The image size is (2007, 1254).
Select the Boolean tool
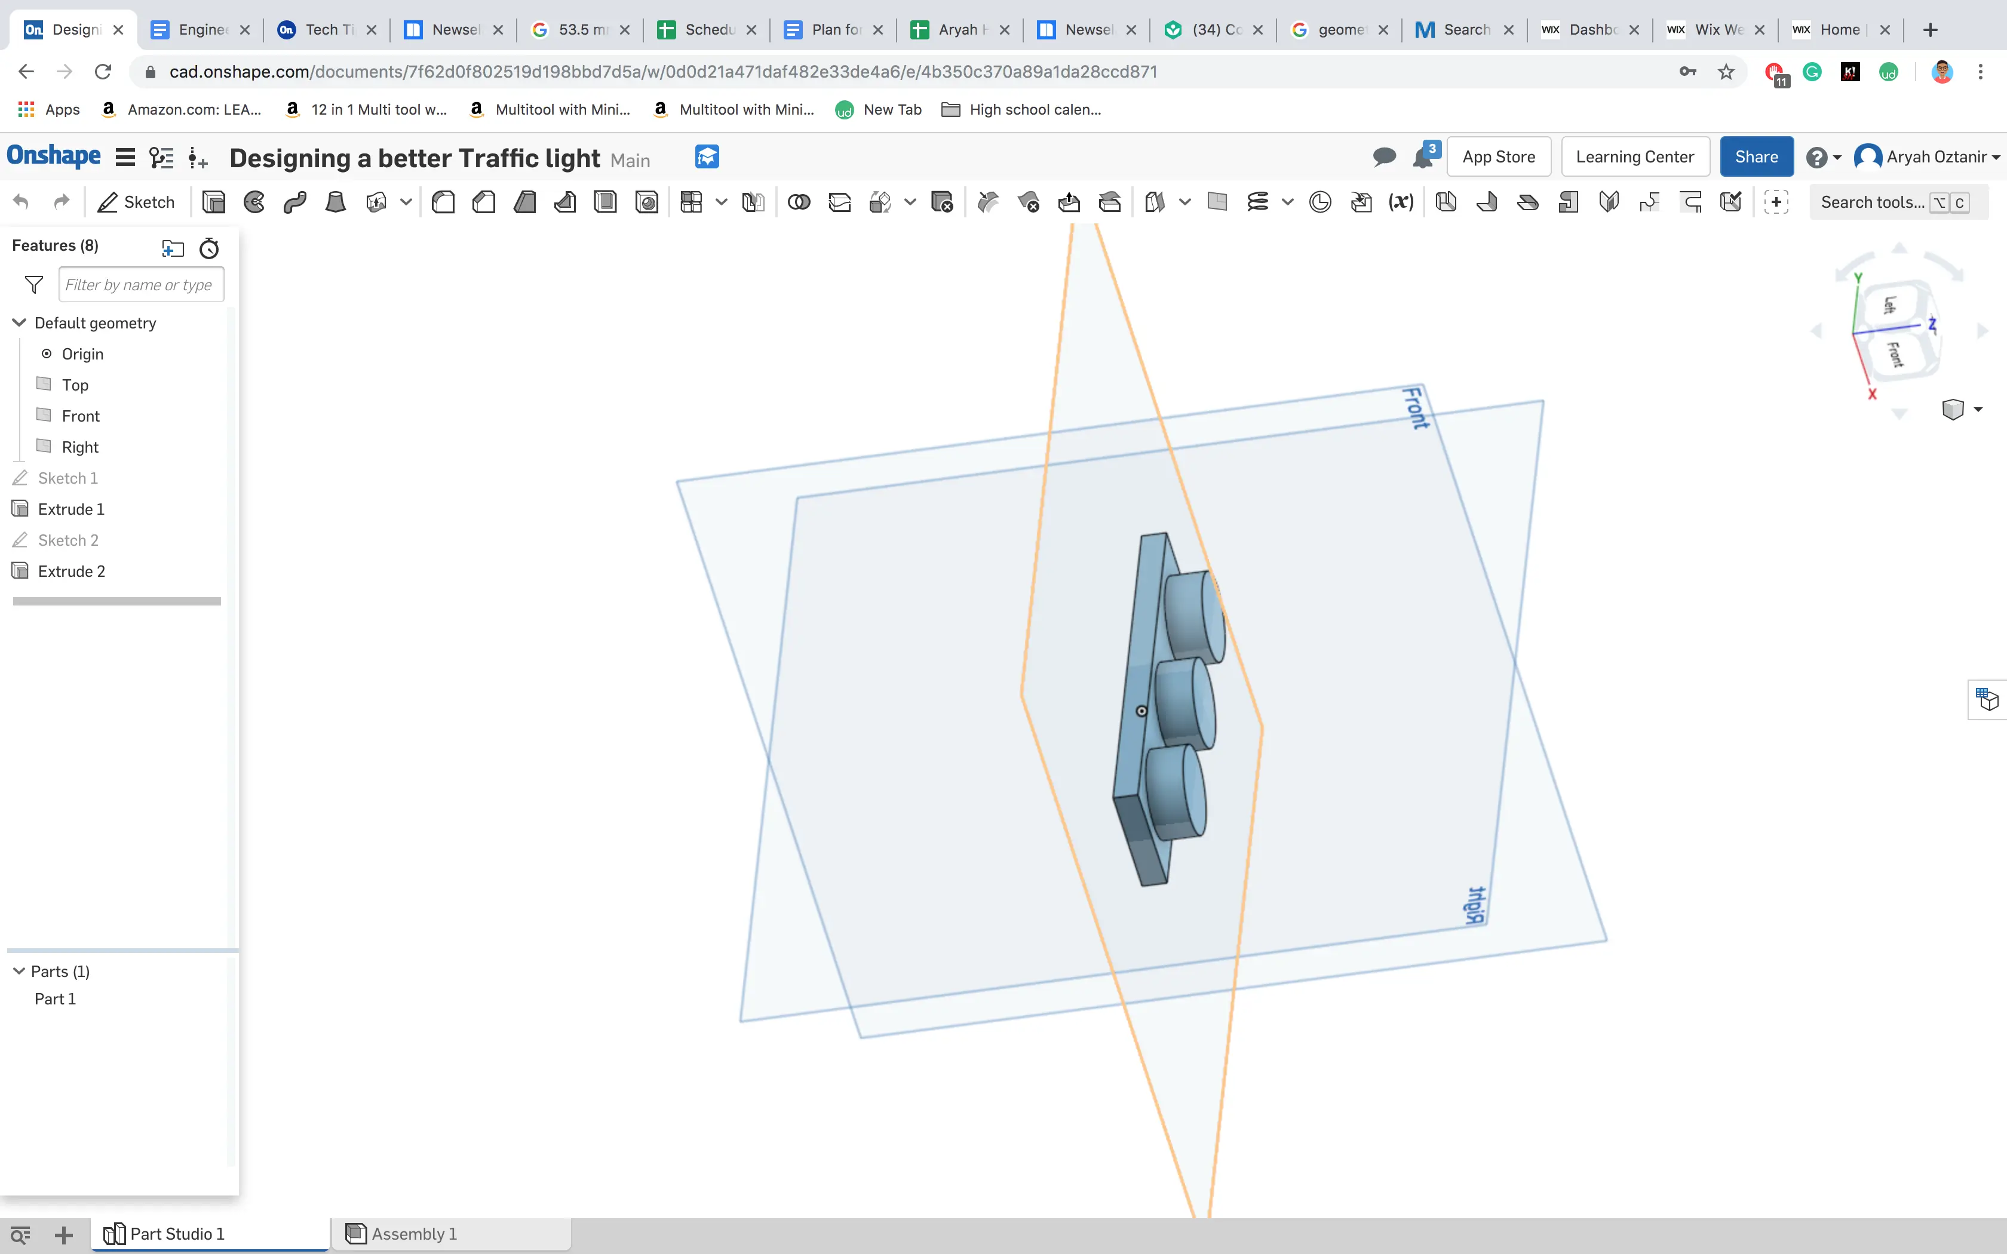click(799, 202)
